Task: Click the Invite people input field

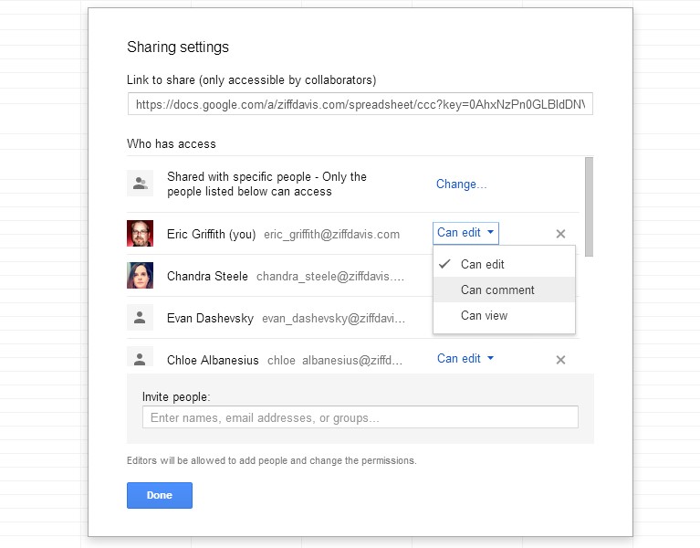Action: click(x=360, y=417)
